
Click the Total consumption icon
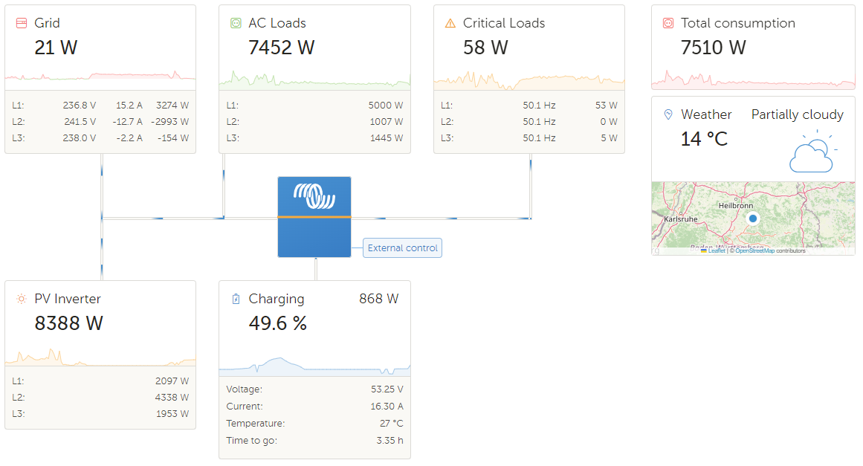(x=668, y=24)
